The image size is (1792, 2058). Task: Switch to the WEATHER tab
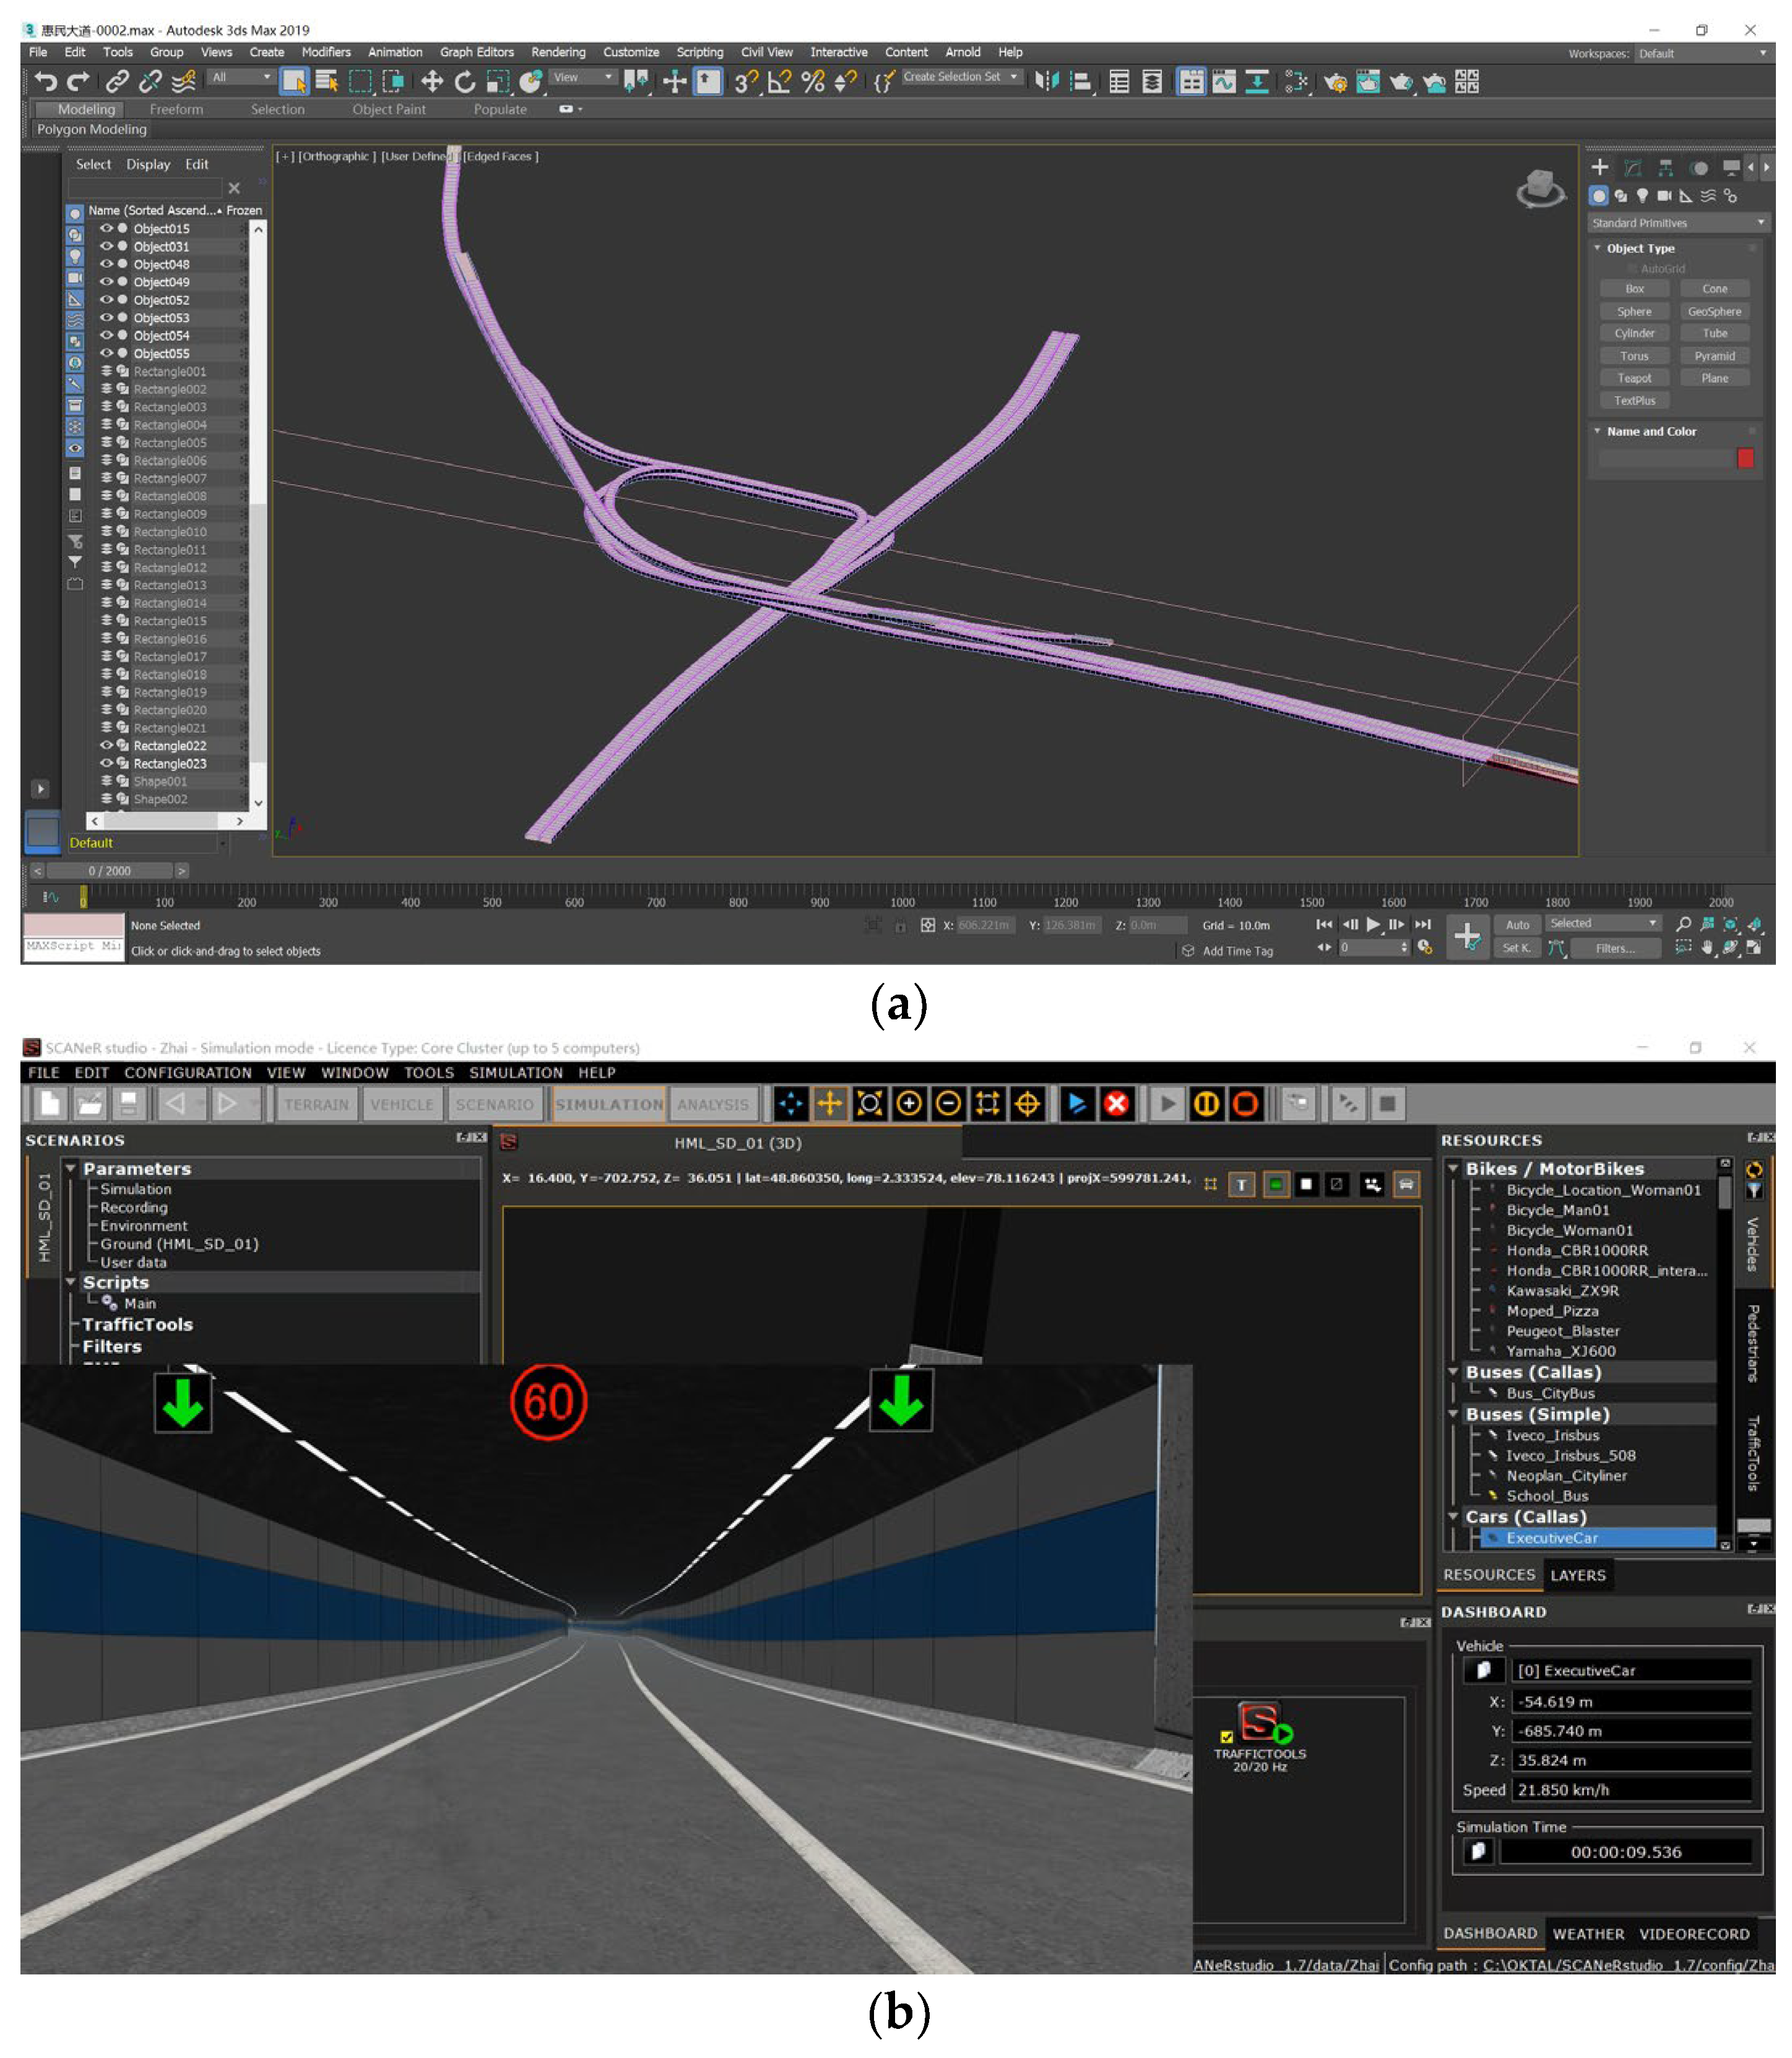[1588, 1934]
